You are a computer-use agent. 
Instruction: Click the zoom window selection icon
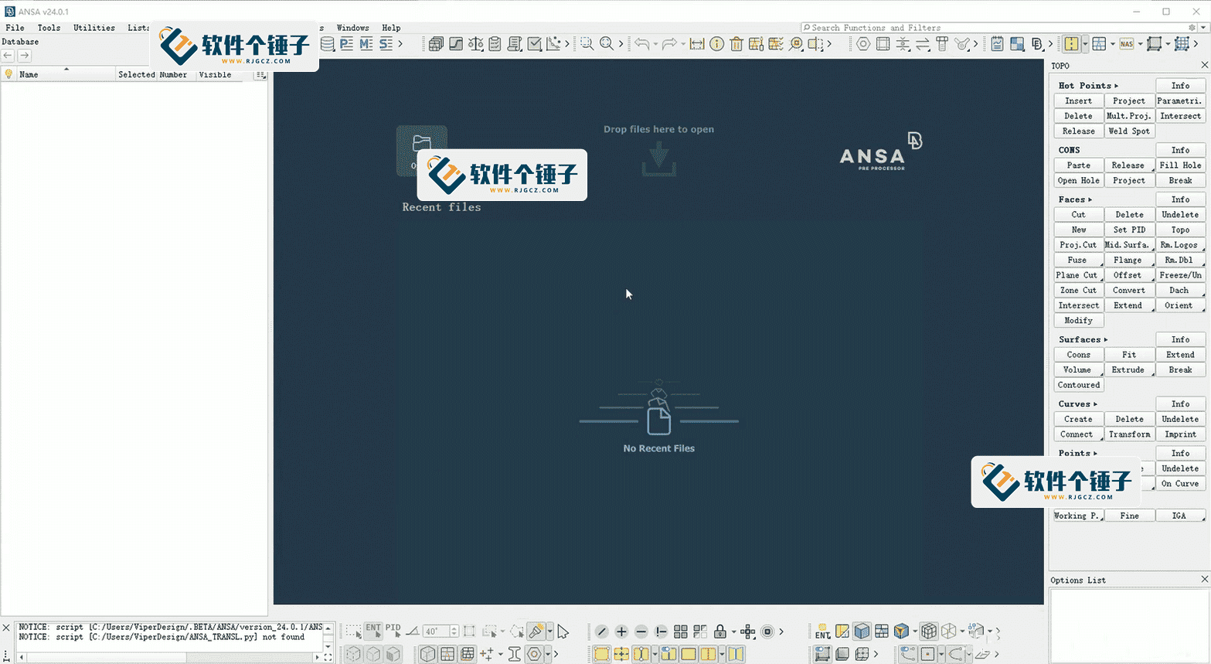pyautogui.click(x=587, y=44)
